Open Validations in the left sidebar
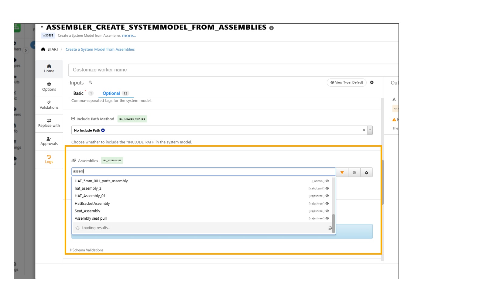The height and width of the screenshot is (285, 486). pyautogui.click(x=49, y=105)
